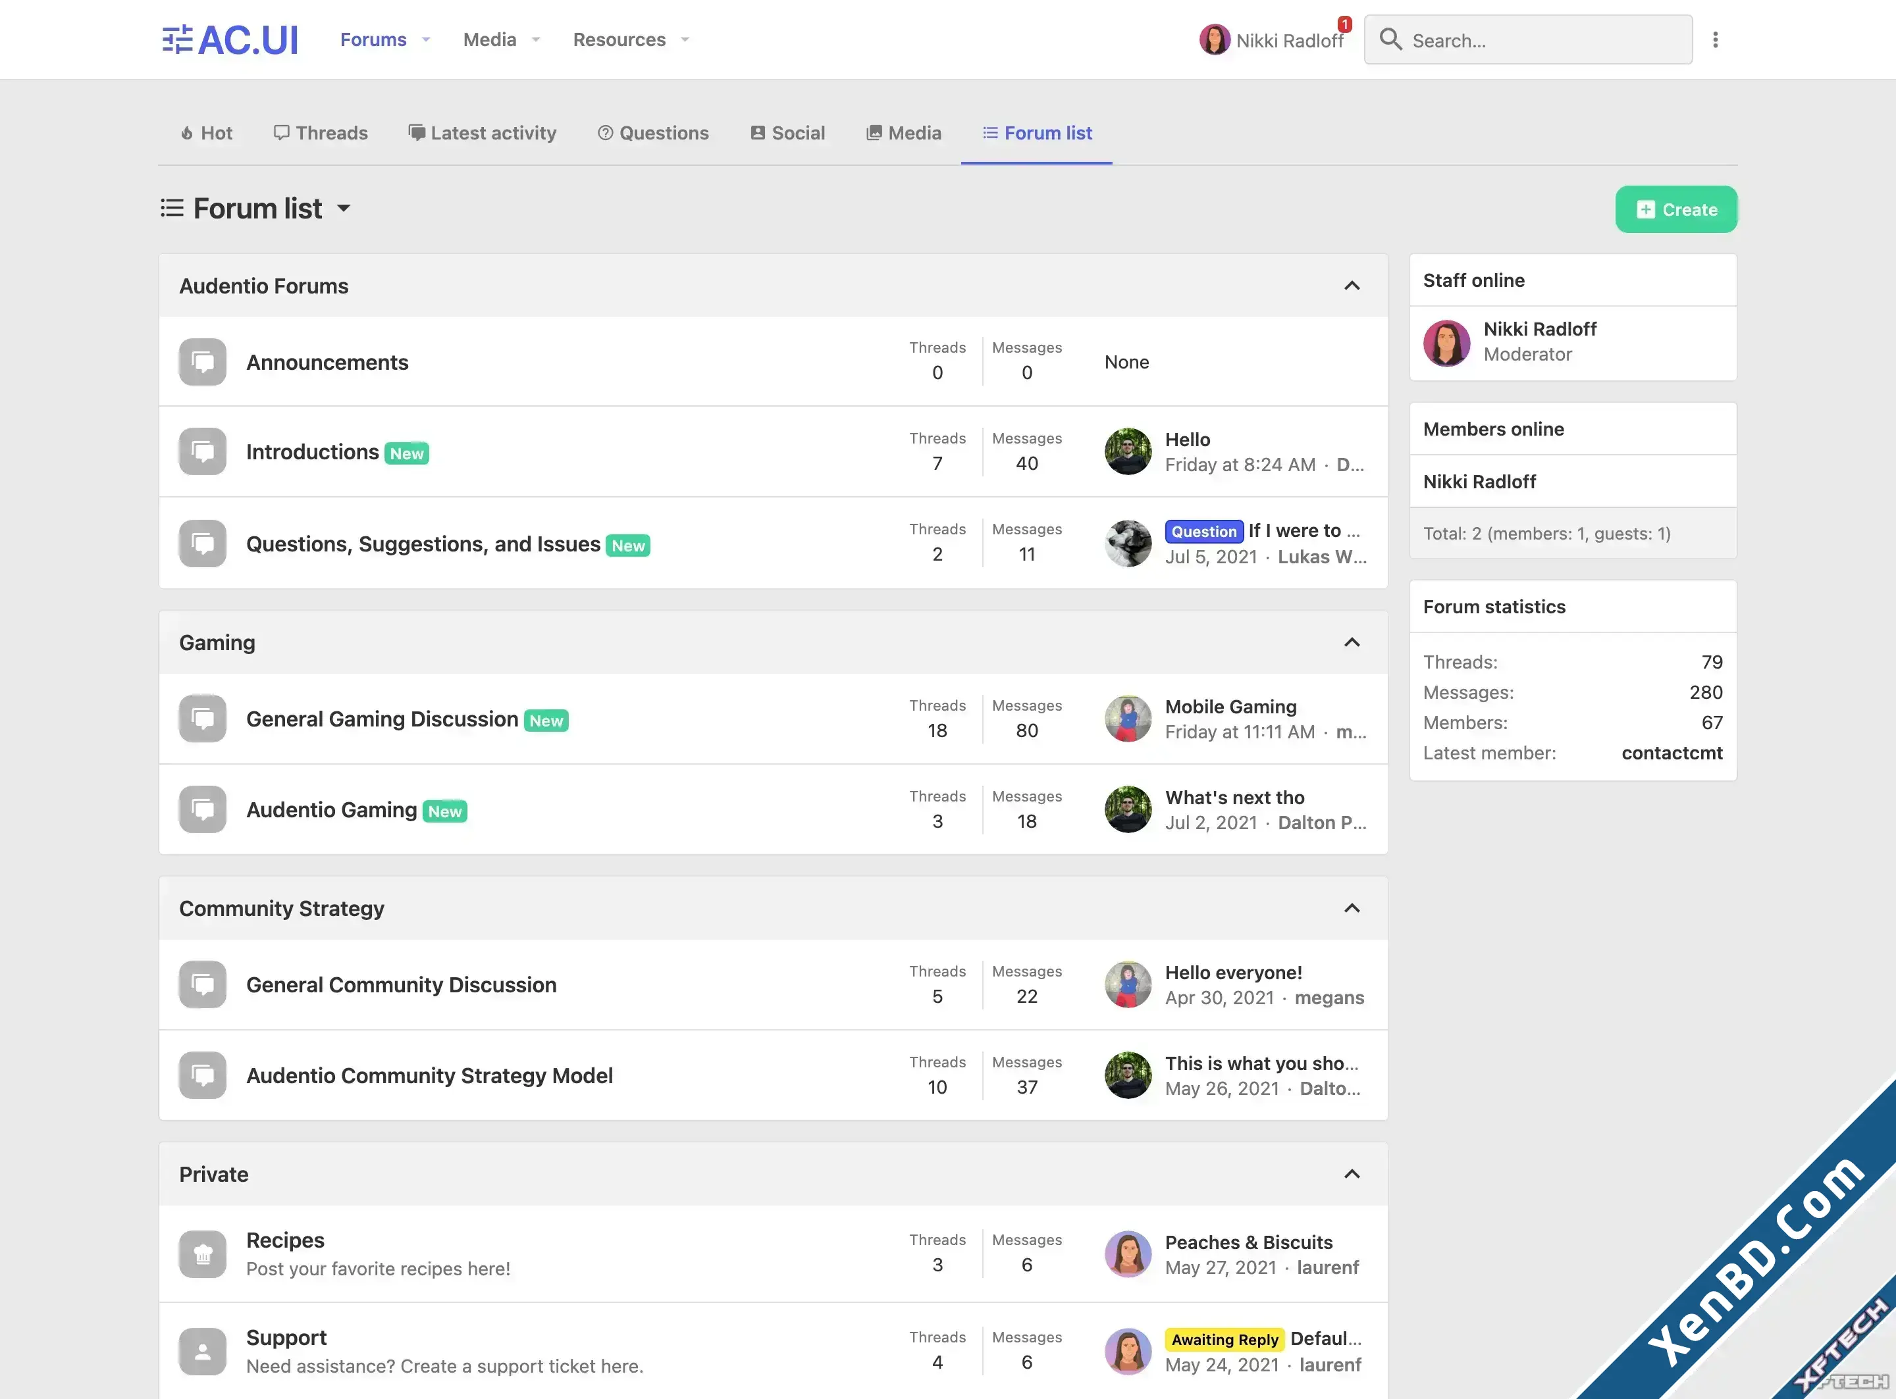Click the General Gaming Discussion forum icon
1896x1399 pixels.
point(203,718)
